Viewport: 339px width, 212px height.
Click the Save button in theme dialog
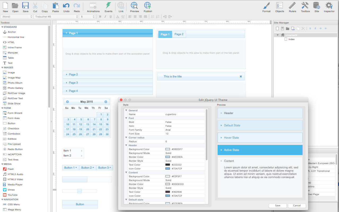pyautogui.click(x=278, y=206)
